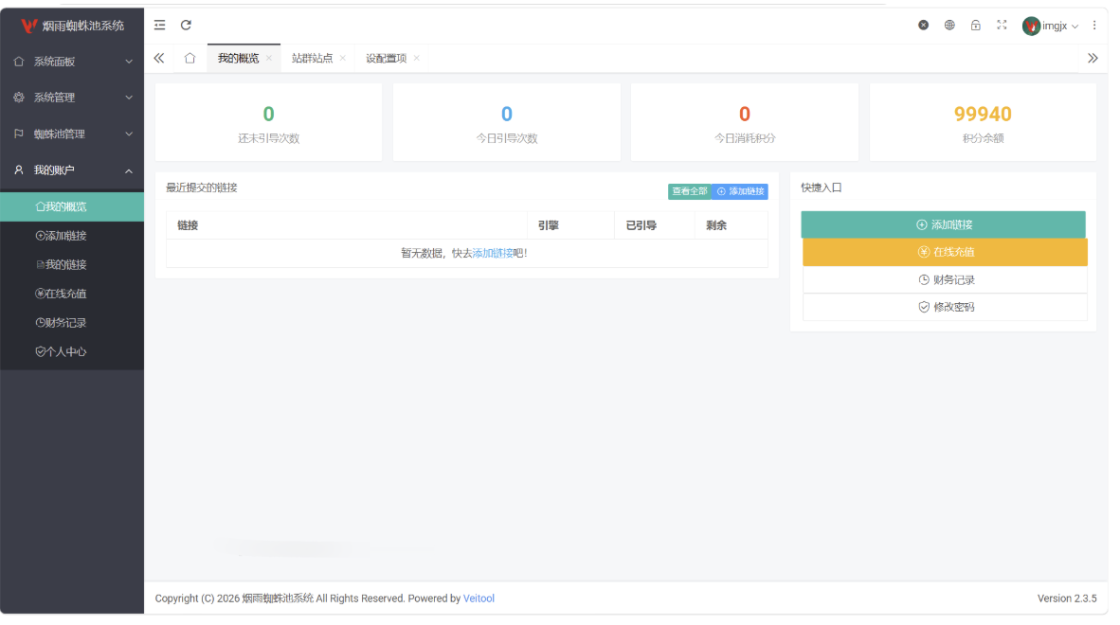Click the 今日引导次数 stat card
The height and width of the screenshot is (625, 1120).
(506, 122)
